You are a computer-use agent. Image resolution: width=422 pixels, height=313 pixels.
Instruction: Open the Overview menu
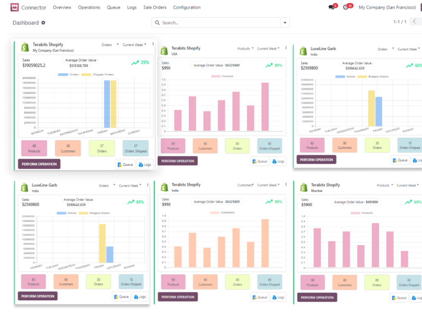pos(62,7)
